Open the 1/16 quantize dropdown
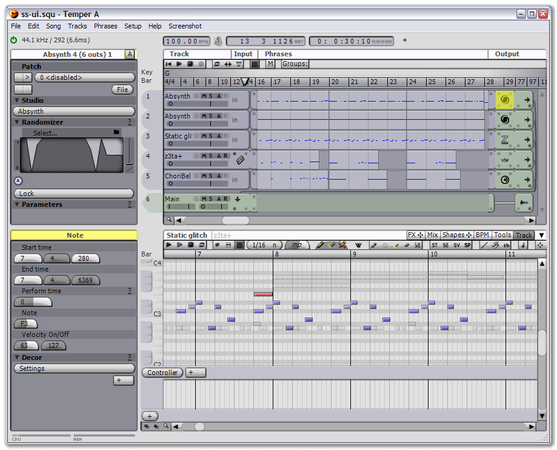Screen dimensions: 557x450 pos(265,245)
